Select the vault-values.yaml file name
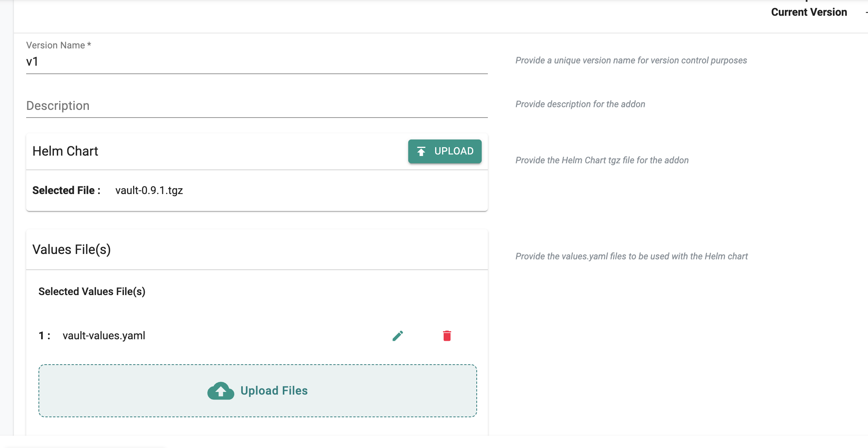This screenshot has height=448, width=868. (104, 336)
